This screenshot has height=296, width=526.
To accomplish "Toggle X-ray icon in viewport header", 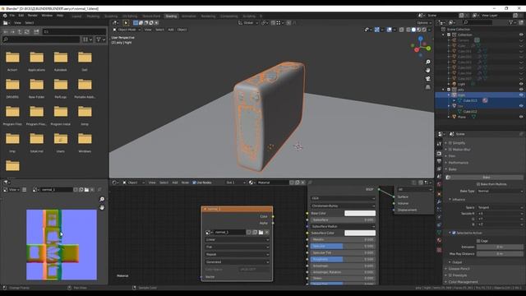I will pos(402,30).
